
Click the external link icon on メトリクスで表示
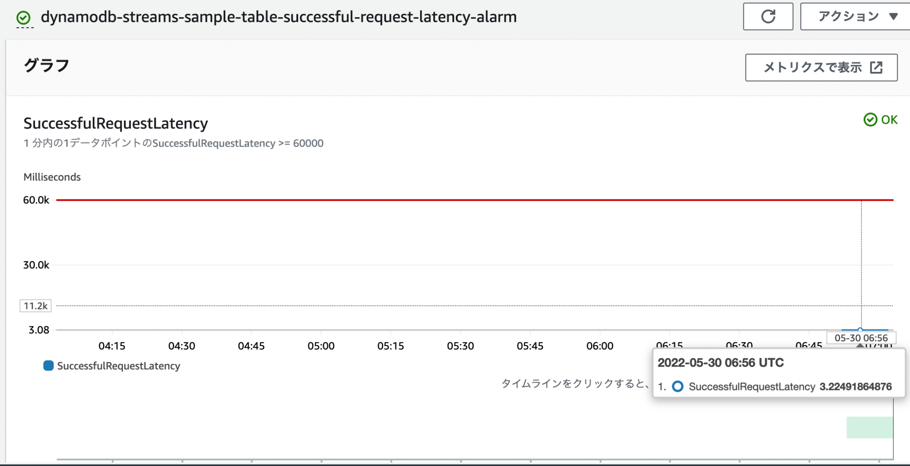[876, 68]
